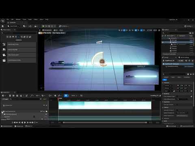Toggle the lock scale ratio icon
The height and width of the screenshot is (146, 195).
pyautogui.click(x=174, y=91)
